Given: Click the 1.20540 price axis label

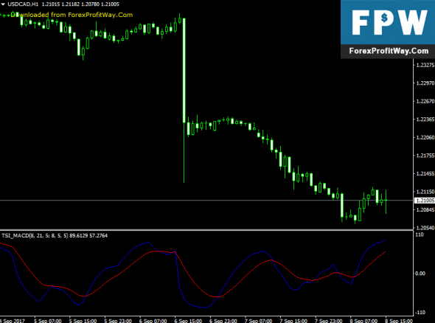Looking at the screenshot, I should (425, 228).
